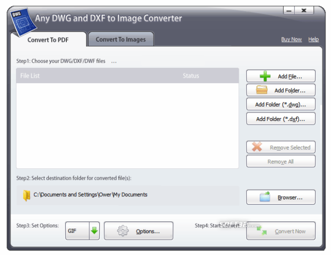Image resolution: width=331 pixels, height=255 pixels.
Task: Click the Remove All button
Action: [281, 161]
